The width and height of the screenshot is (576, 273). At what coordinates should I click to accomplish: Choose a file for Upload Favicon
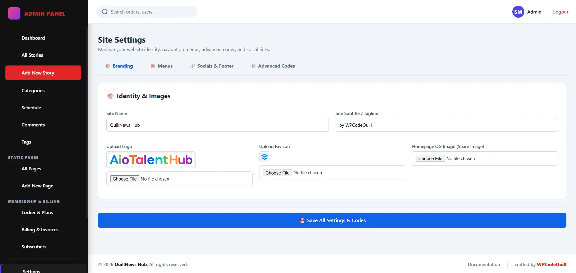point(277,173)
